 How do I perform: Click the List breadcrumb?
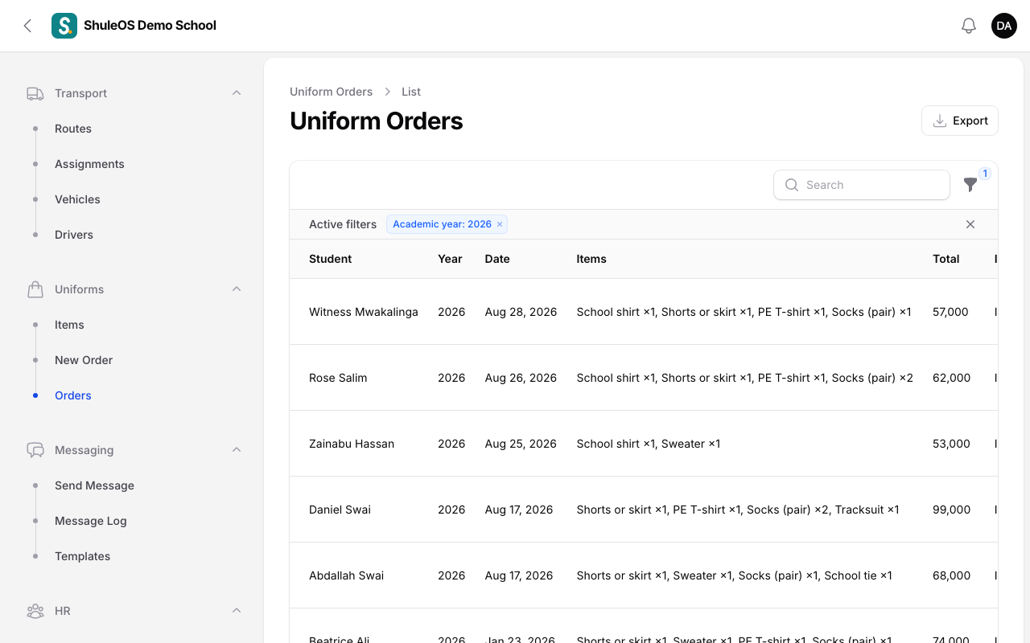click(x=411, y=92)
